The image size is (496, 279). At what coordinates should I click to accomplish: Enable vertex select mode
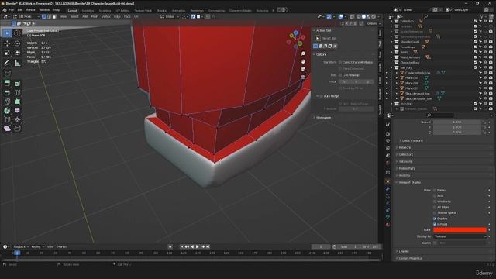click(44, 16)
